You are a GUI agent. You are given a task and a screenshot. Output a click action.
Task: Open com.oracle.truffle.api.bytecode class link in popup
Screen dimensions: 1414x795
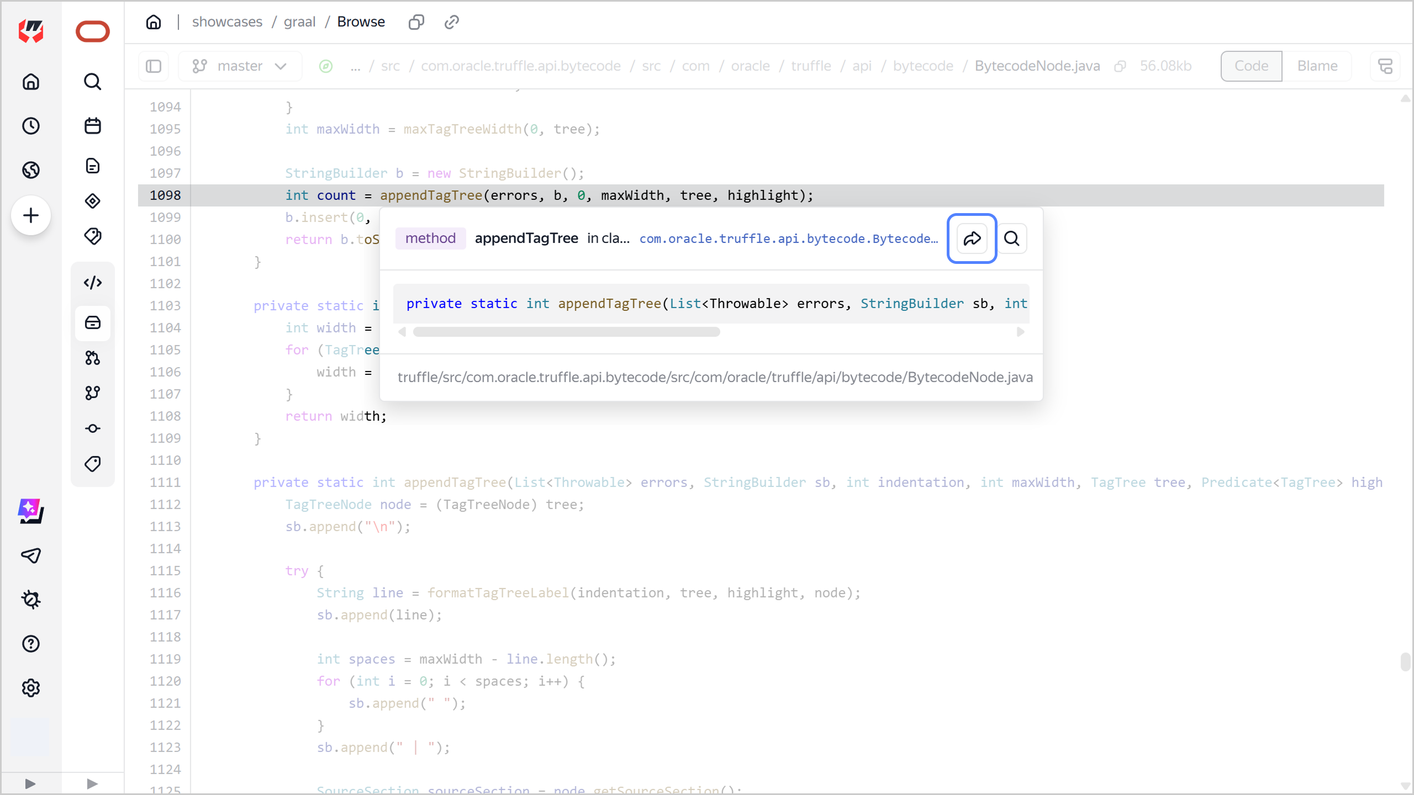coord(788,239)
